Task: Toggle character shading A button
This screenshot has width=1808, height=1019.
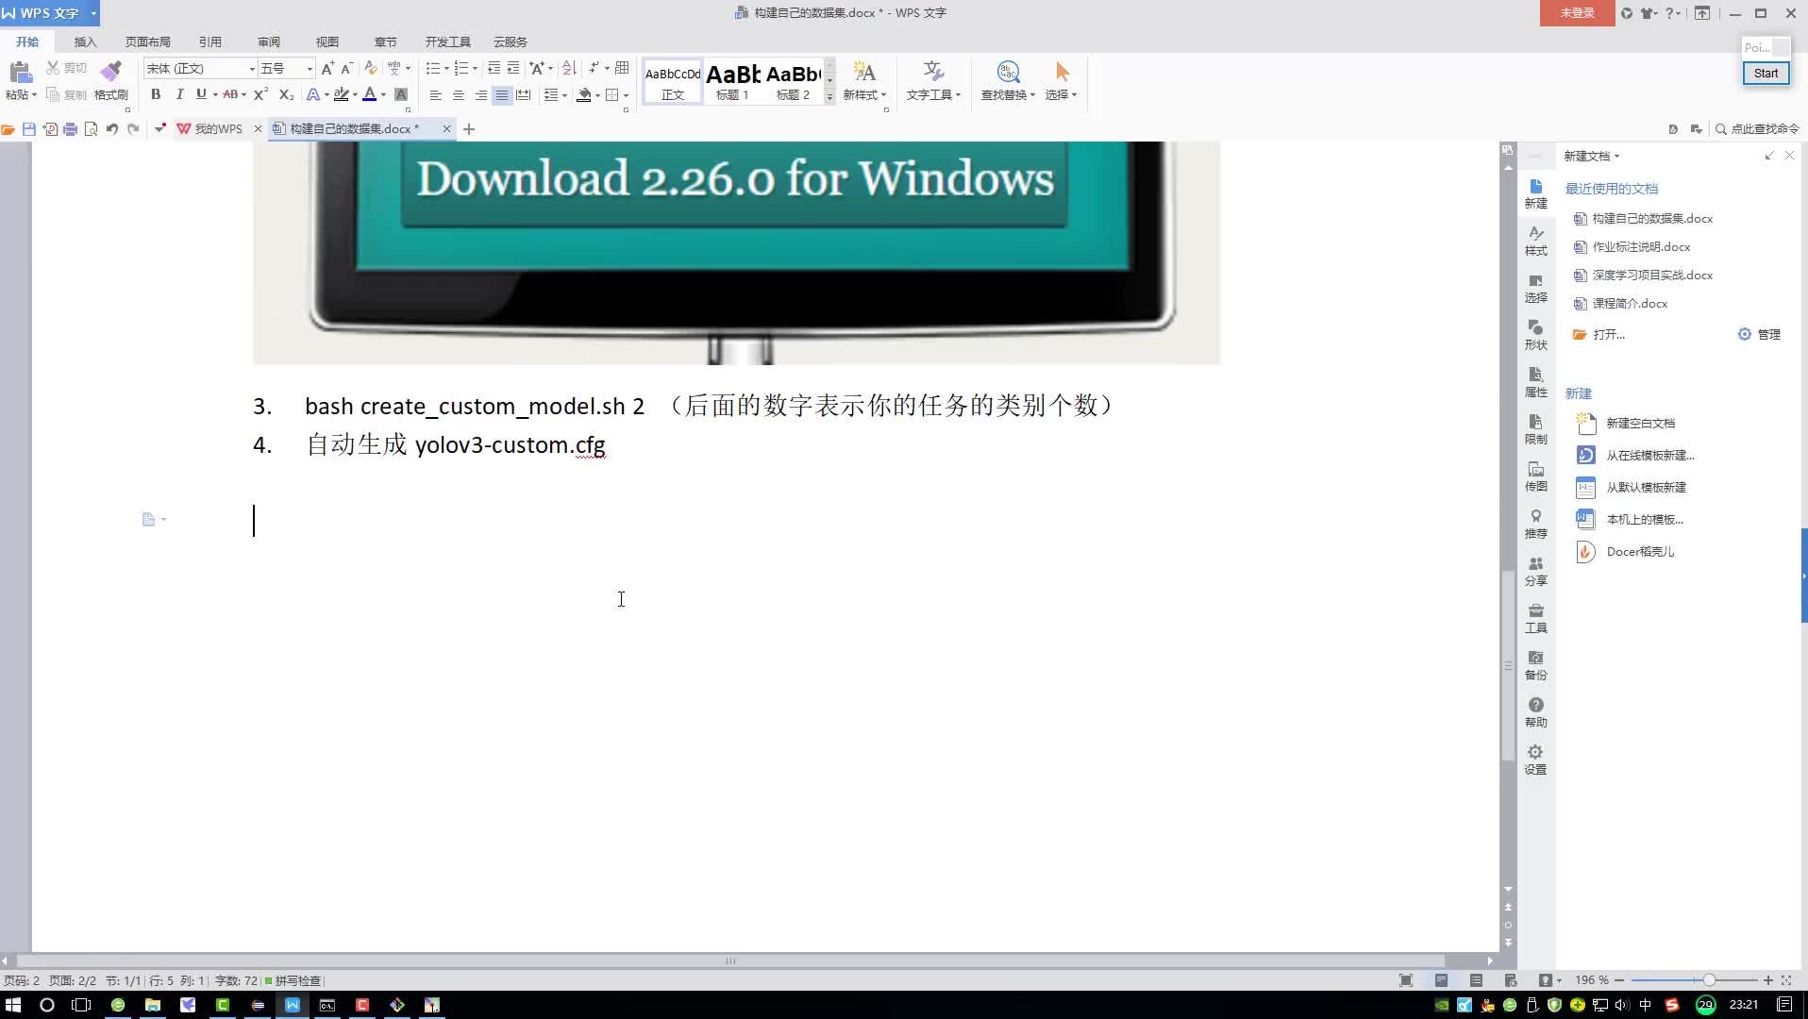Action: pos(401,94)
